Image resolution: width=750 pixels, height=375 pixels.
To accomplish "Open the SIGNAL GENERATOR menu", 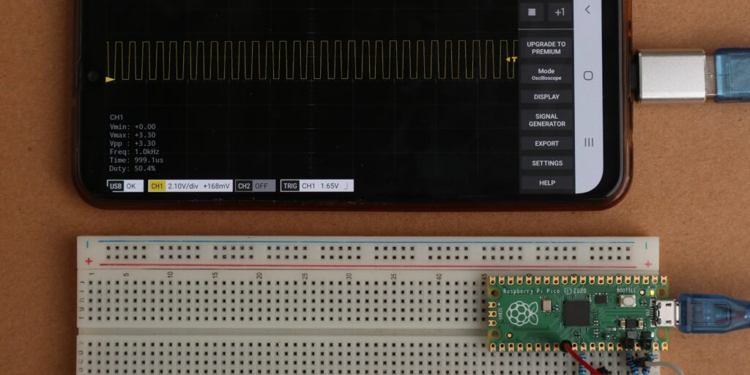I will tap(546, 120).
